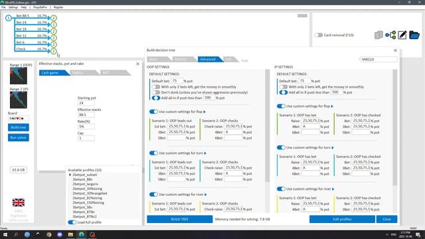
Task: Select node 2 after Bet 24
Action: (54, 25)
